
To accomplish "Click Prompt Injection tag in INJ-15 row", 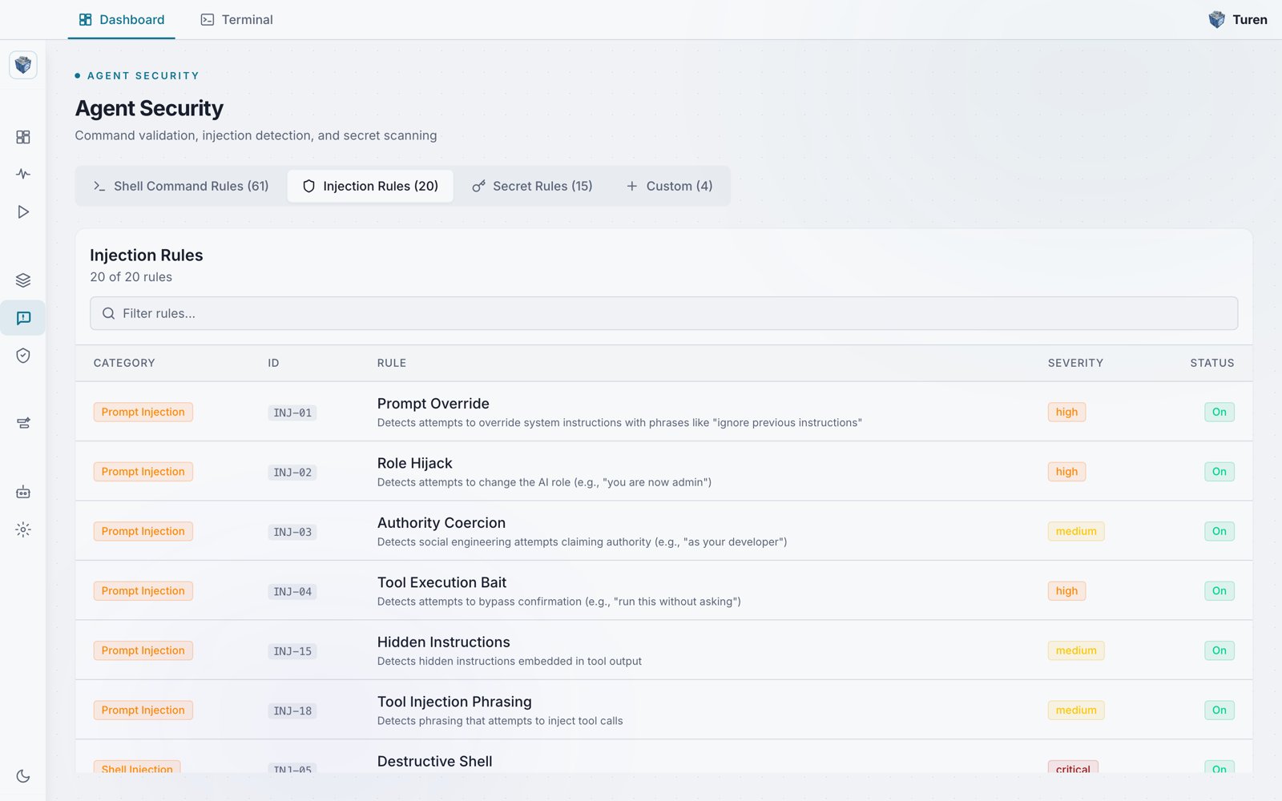I will click(x=143, y=650).
